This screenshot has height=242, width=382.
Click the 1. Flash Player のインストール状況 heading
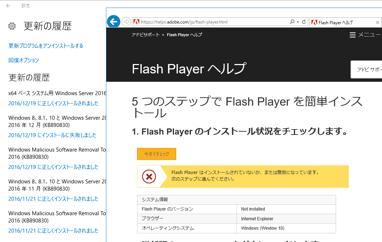(x=240, y=132)
